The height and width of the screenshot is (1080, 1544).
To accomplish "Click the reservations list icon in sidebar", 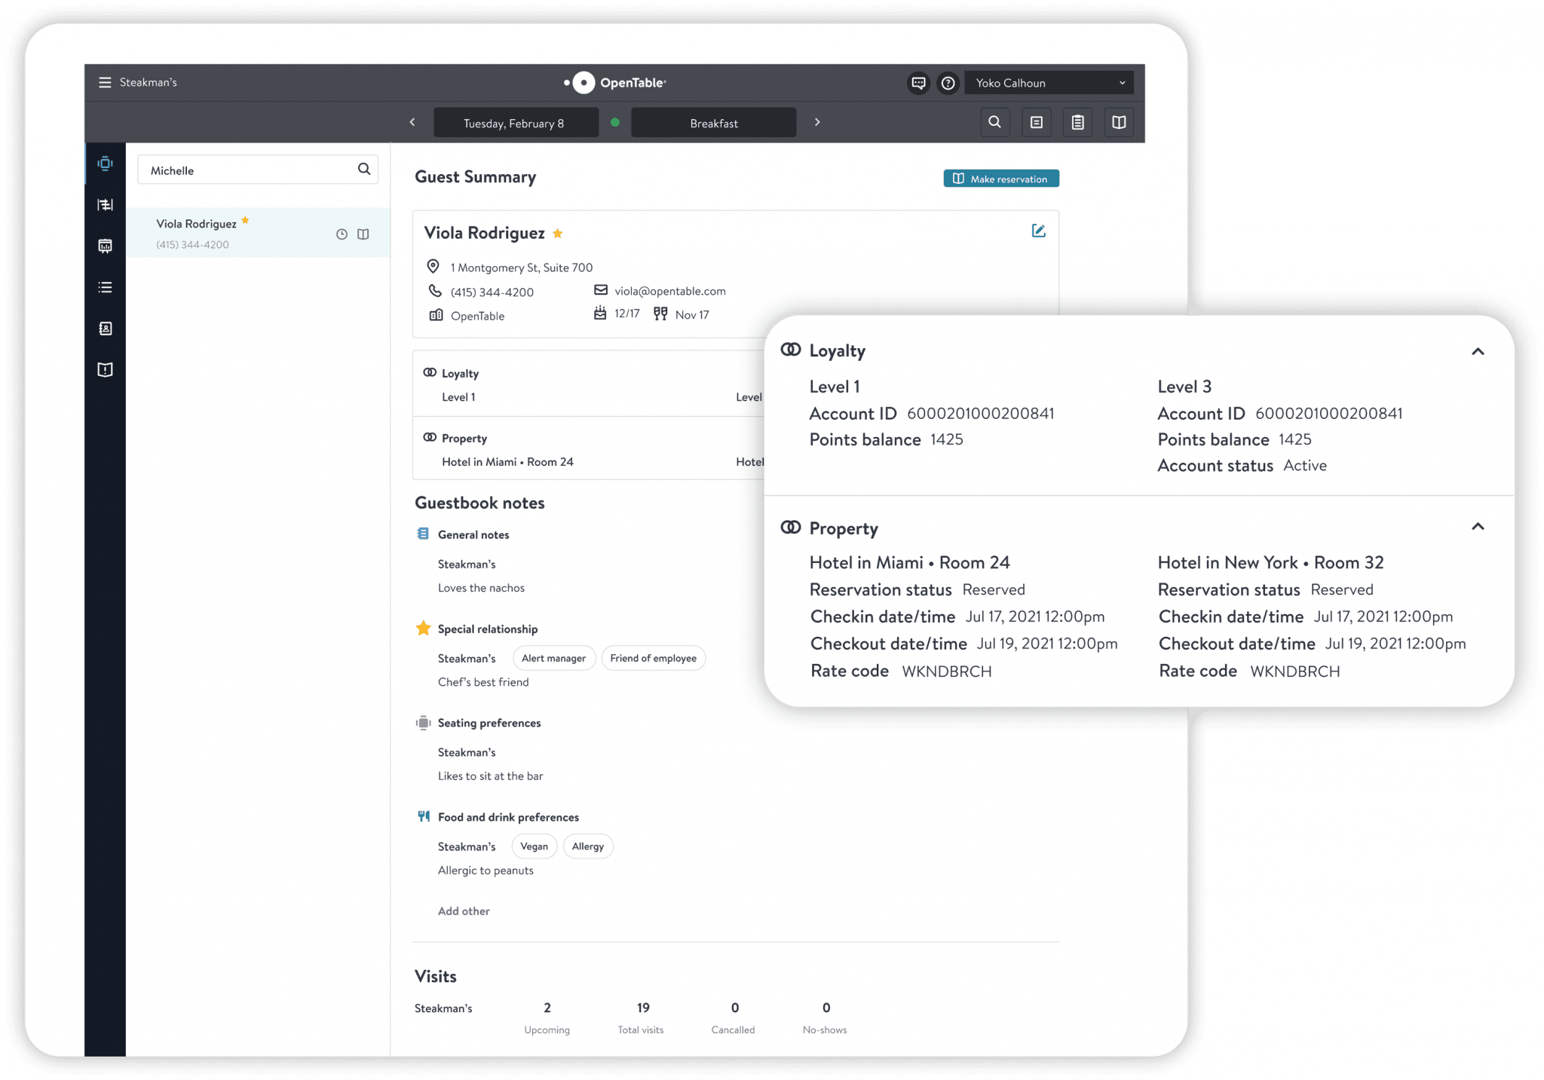I will [106, 286].
